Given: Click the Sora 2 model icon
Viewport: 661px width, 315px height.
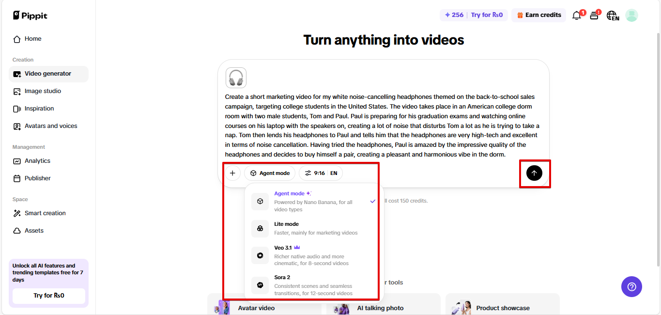Looking at the screenshot, I should (x=260, y=285).
